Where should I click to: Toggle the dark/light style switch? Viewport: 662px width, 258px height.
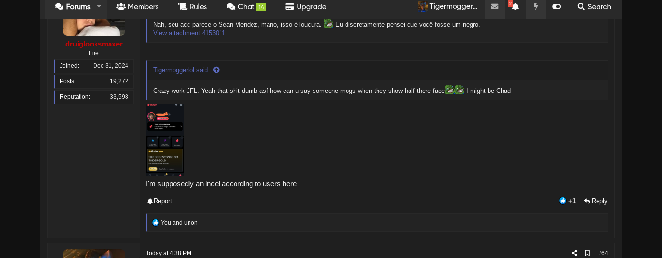[557, 7]
